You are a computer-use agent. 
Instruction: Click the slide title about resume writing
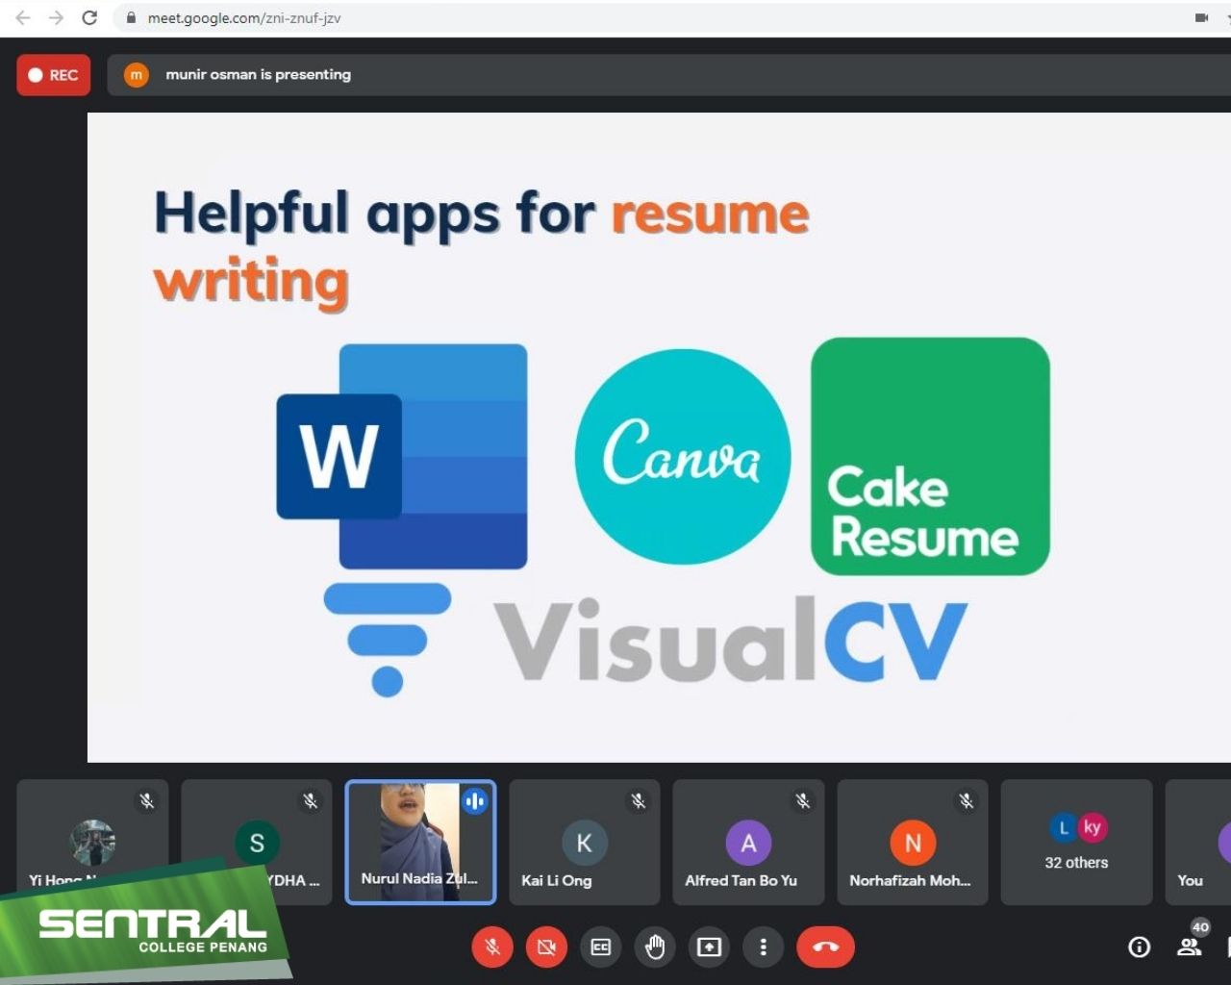pos(481,248)
